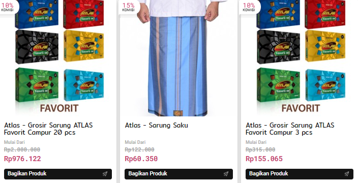Viewport: 358px width, 183px height.
Task: Click the Rp976.122 discounted price
Action: coord(22,159)
